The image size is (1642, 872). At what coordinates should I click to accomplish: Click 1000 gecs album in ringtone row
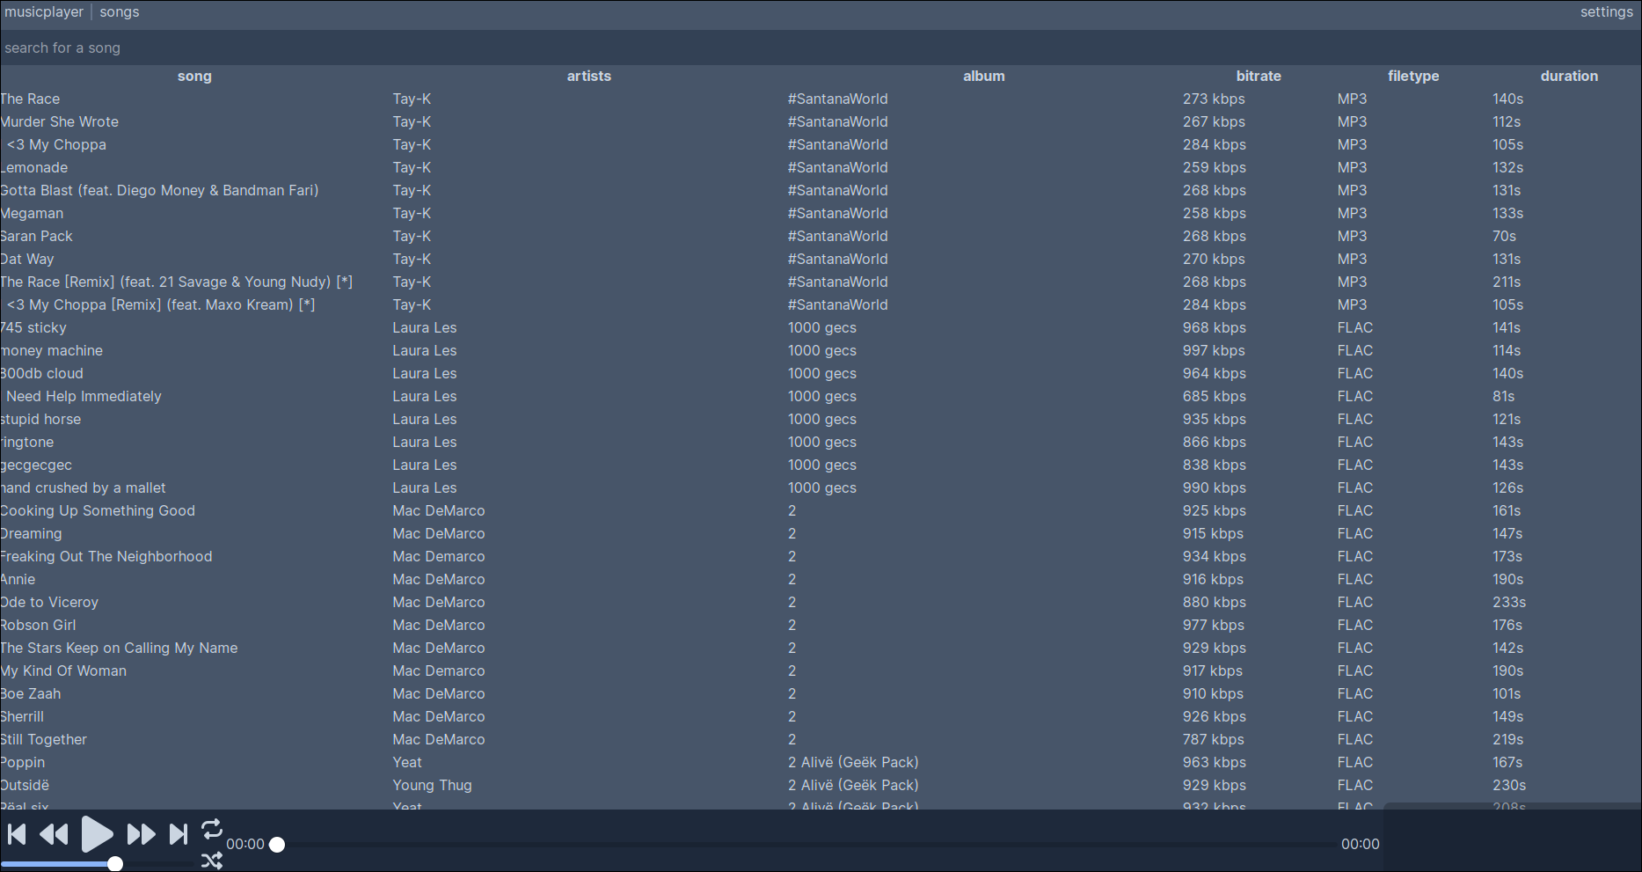pos(822,443)
